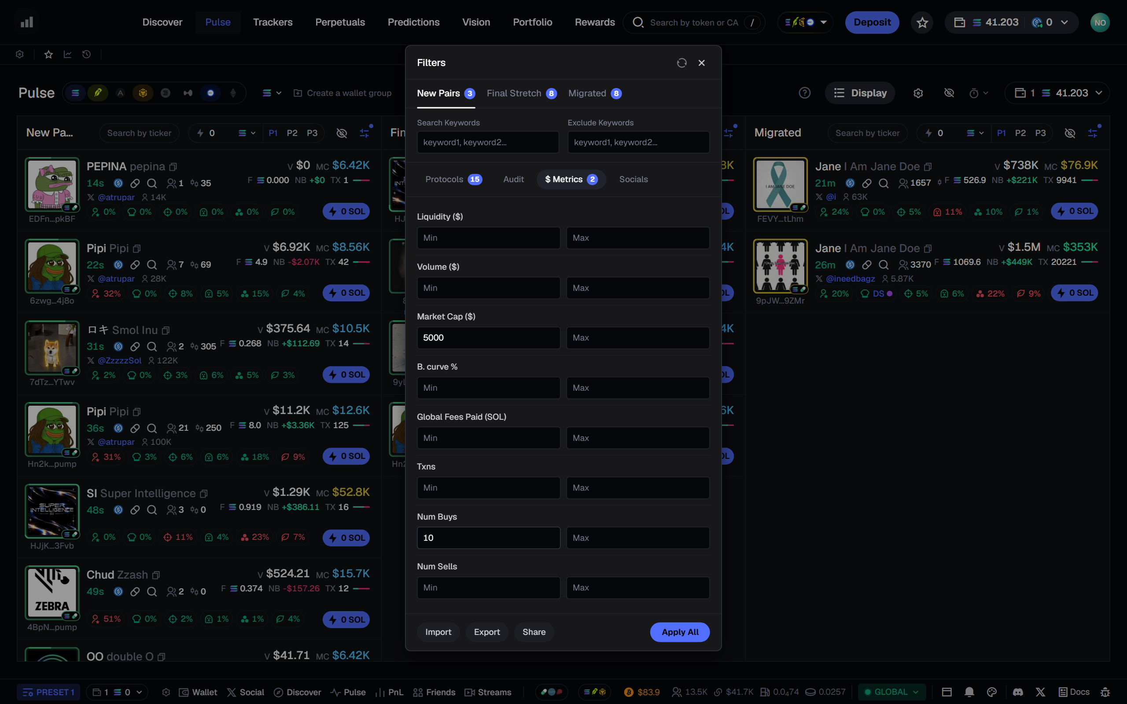Click the Market Cap Max field
This screenshot has height=704, width=1127.
click(x=637, y=337)
